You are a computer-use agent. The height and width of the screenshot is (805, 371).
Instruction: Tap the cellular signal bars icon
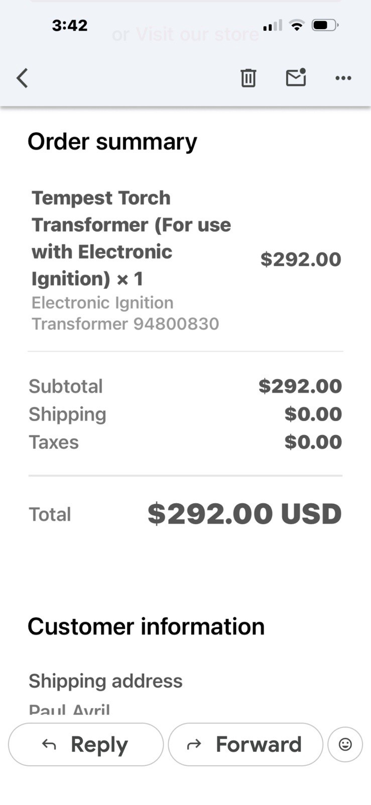click(273, 26)
